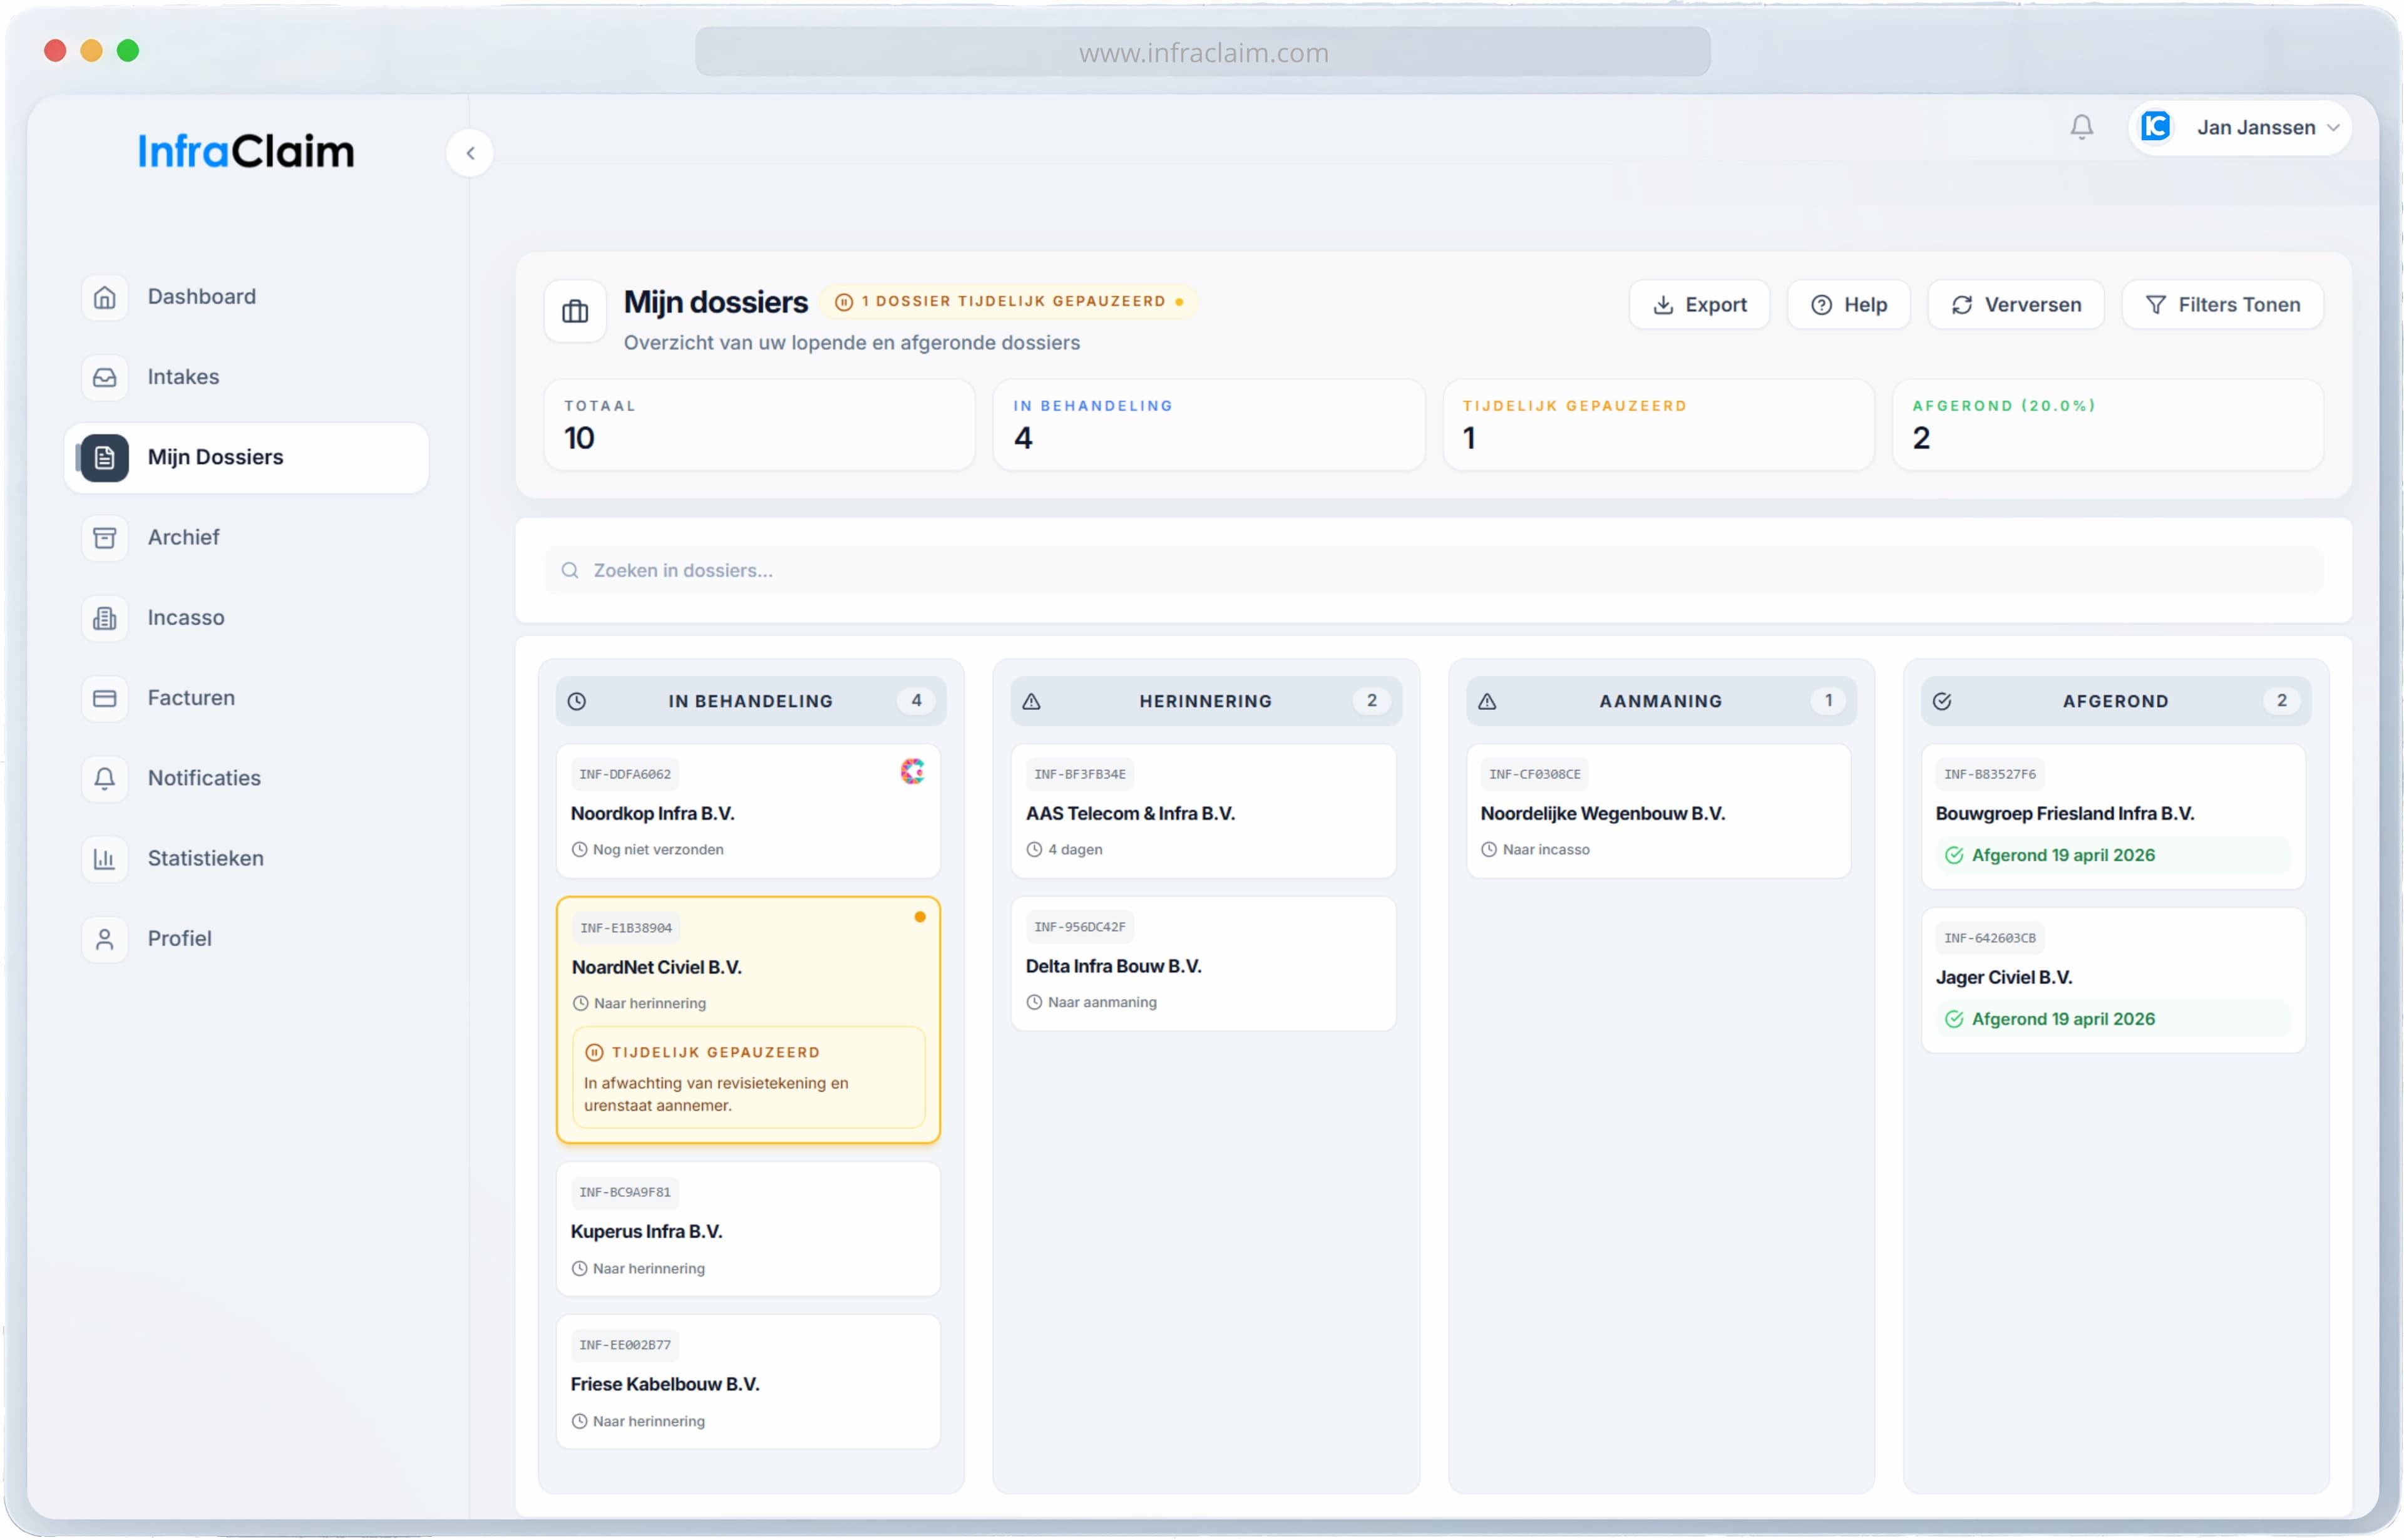Click check circle icon in Afgerond header
The width and height of the screenshot is (2404, 1540).
[x=1942, y=701]
